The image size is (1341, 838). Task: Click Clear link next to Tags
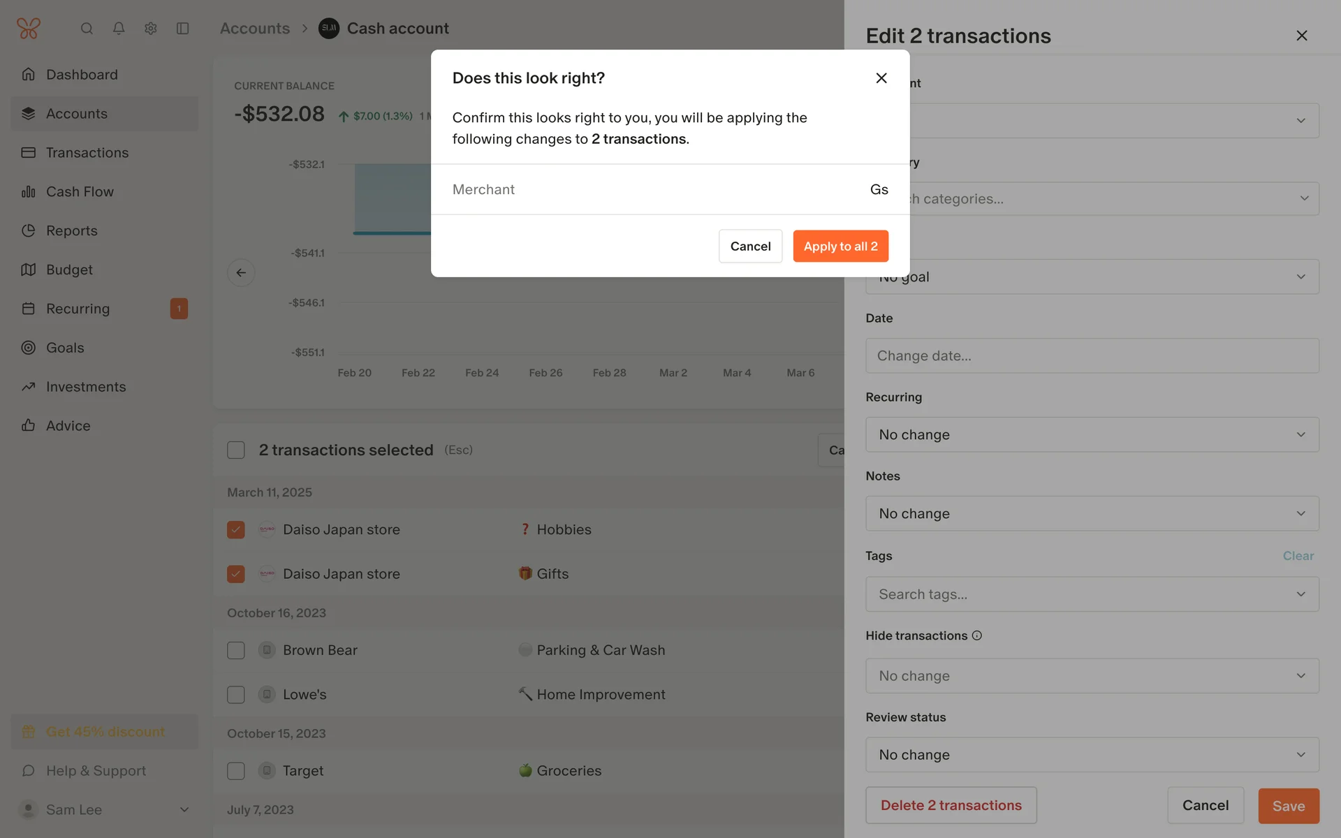pos(1298,556)
